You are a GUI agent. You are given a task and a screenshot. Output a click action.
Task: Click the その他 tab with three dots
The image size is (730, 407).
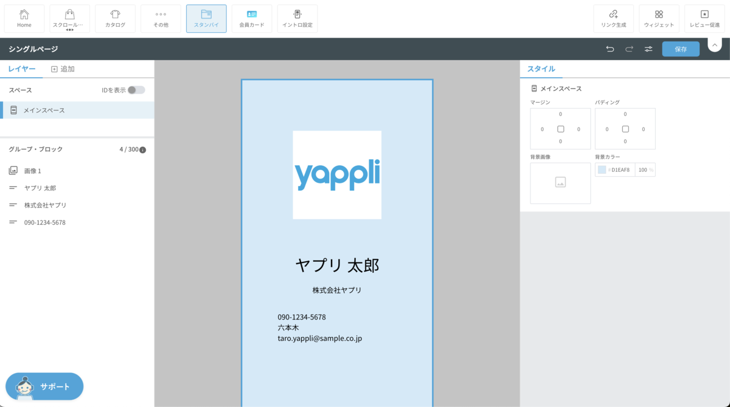161,19
